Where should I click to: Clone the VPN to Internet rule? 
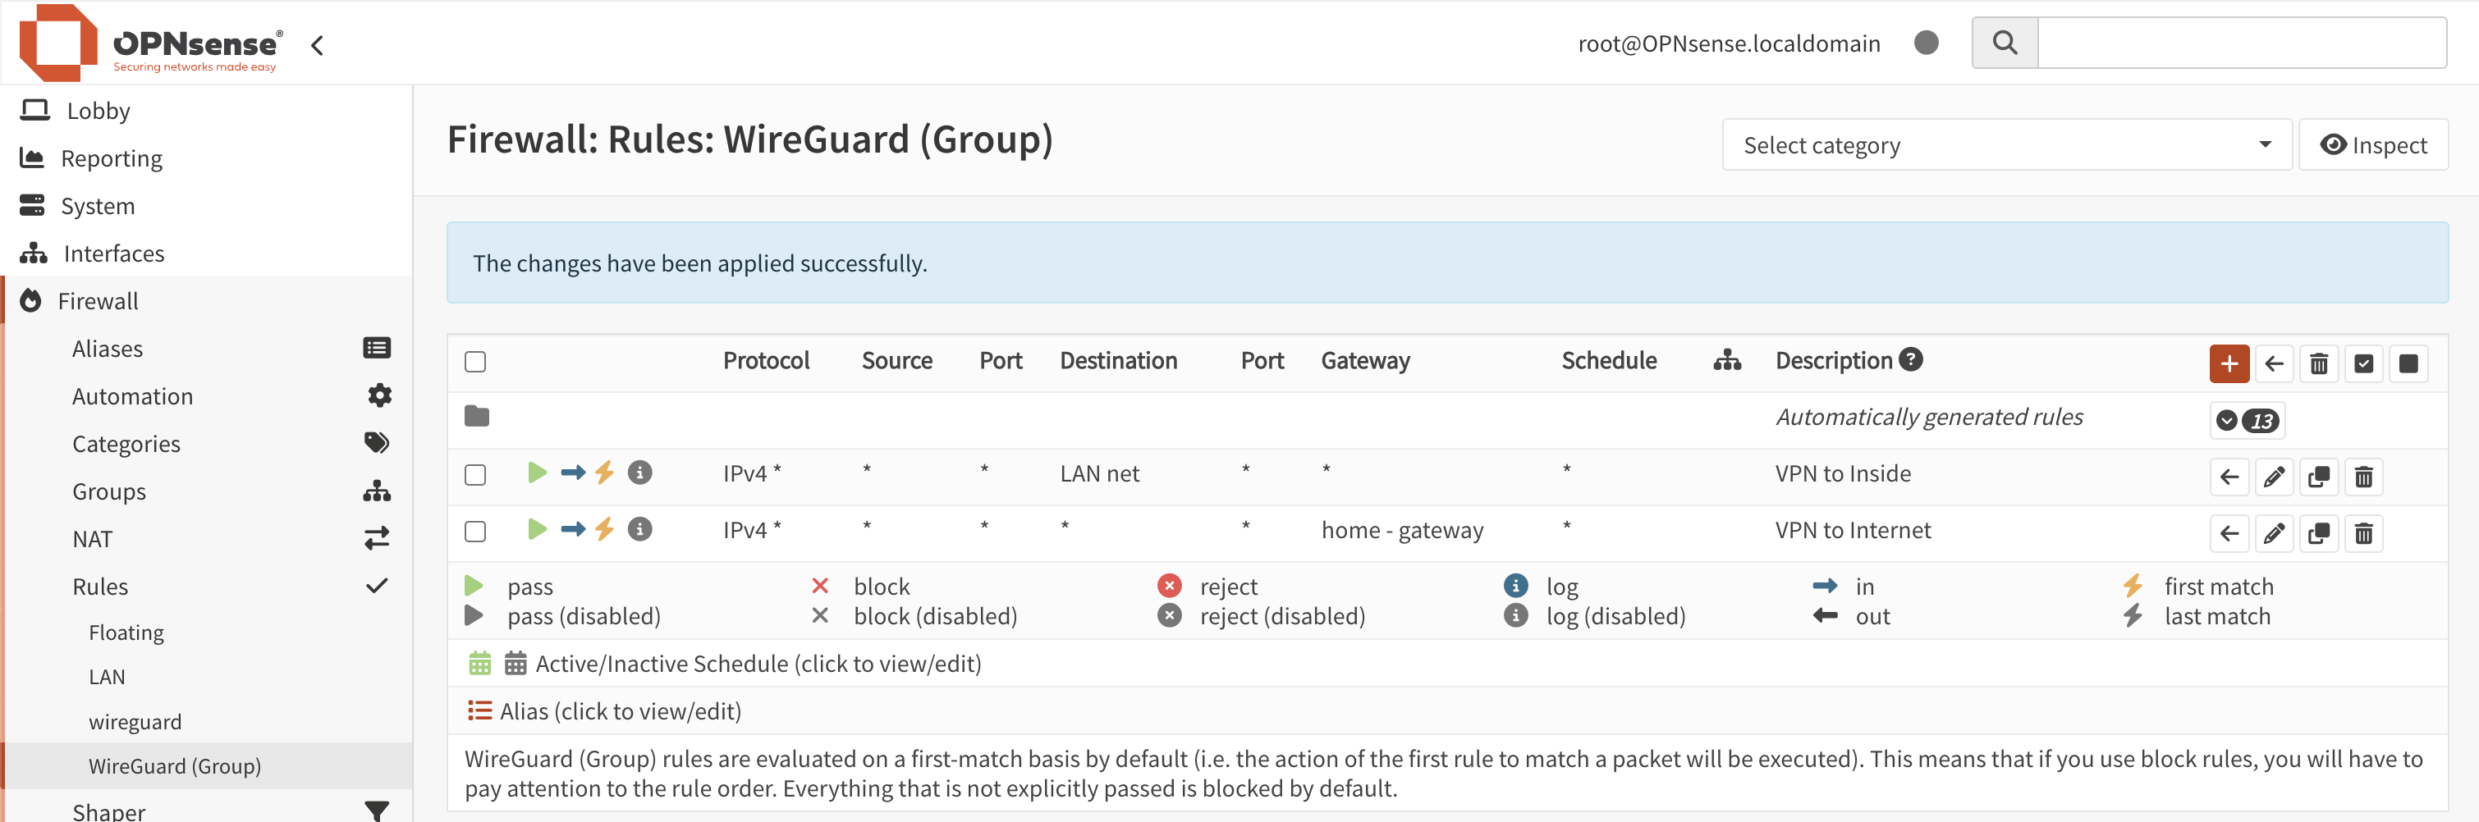point(2318,533)
